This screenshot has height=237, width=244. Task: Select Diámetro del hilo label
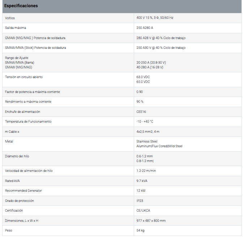click(17, 156)
